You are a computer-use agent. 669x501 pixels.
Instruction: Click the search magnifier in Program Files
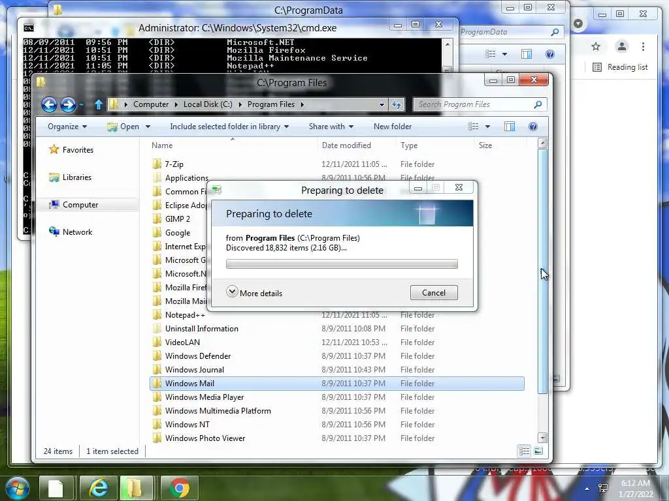(538, 104)
